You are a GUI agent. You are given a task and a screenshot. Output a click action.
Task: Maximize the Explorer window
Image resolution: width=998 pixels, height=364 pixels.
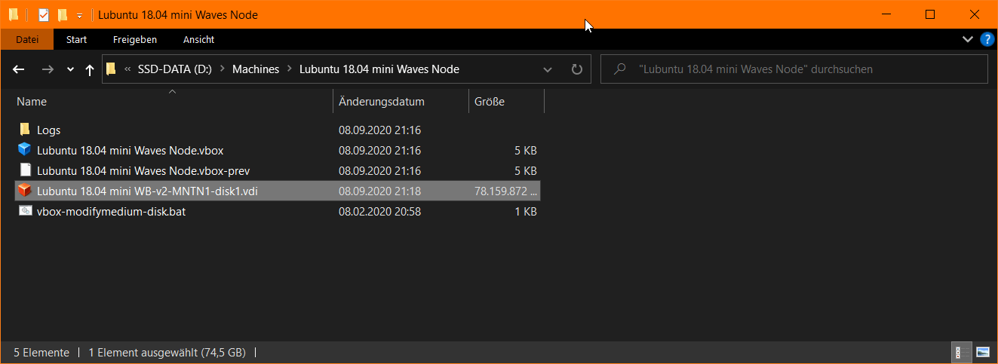(x=930, y=14)
